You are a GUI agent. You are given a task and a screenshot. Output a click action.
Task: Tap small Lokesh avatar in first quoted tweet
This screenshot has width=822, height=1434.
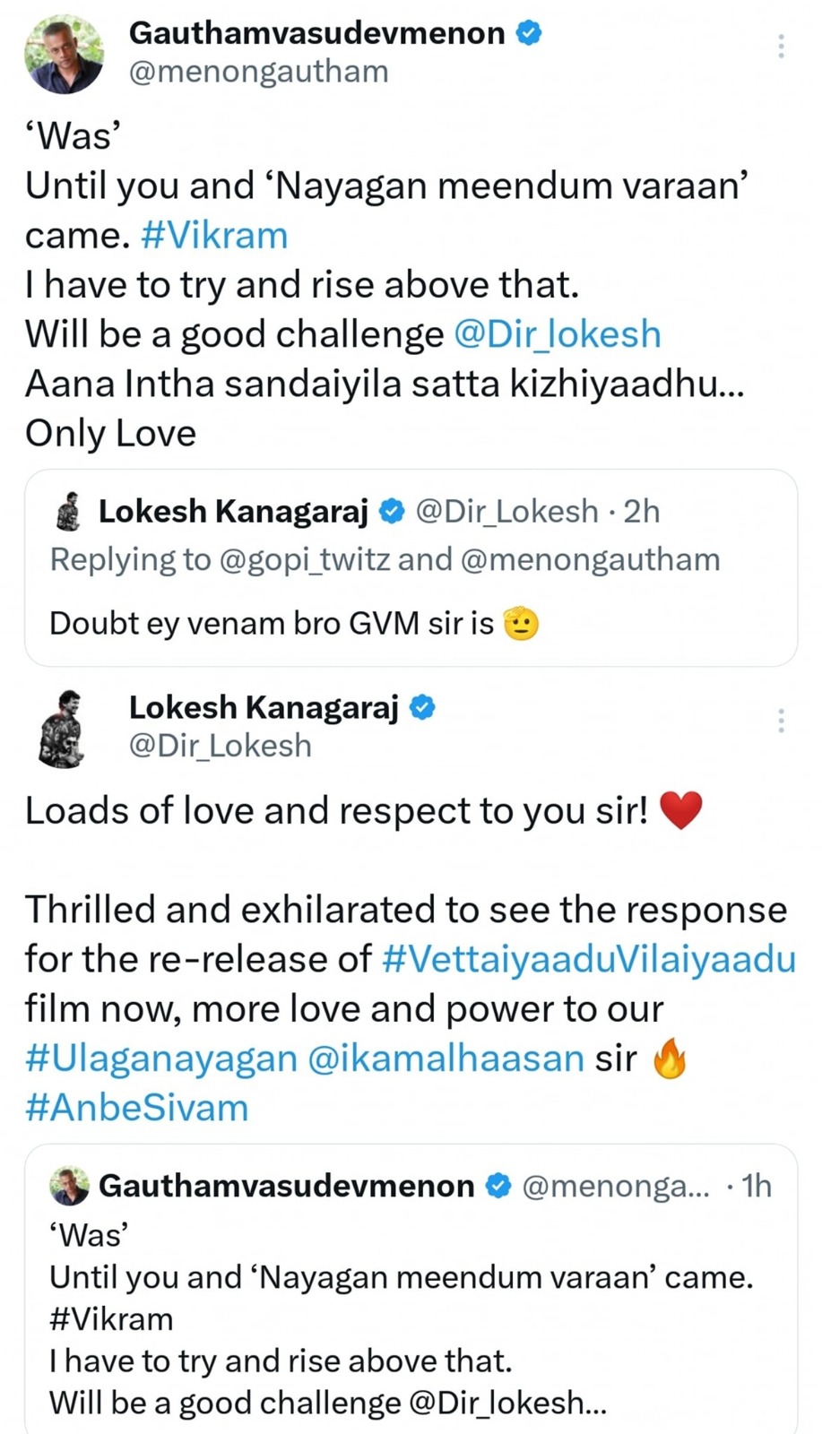67,512
